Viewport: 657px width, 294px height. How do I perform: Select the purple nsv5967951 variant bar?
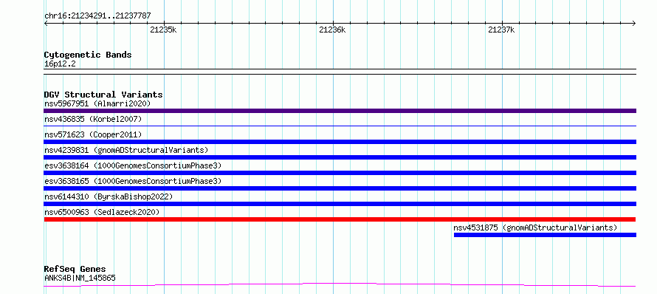point(340,111)
